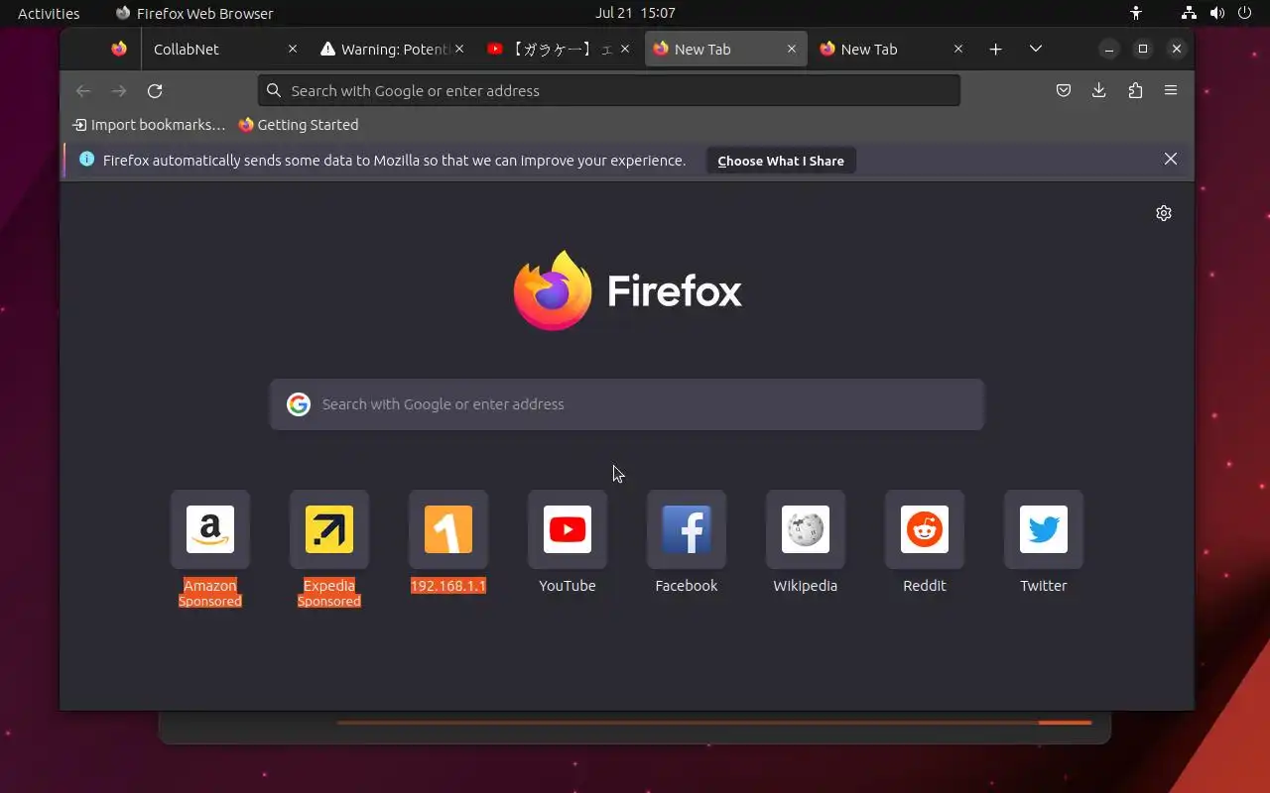Dismiss the data sharing notification bar
Screen dimensions: 1270x793
(1171, 160)
